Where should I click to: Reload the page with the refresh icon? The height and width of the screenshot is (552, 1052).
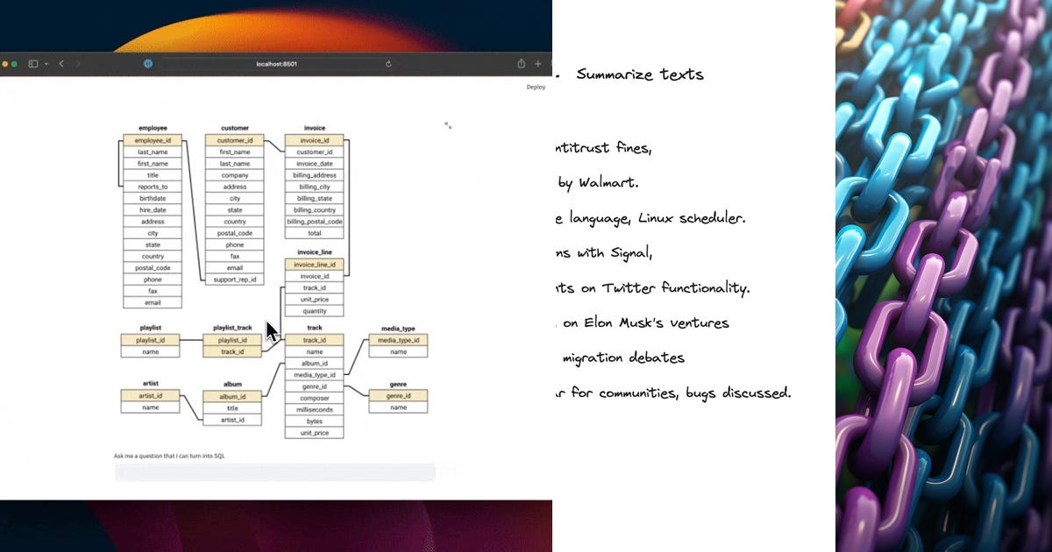388,64
